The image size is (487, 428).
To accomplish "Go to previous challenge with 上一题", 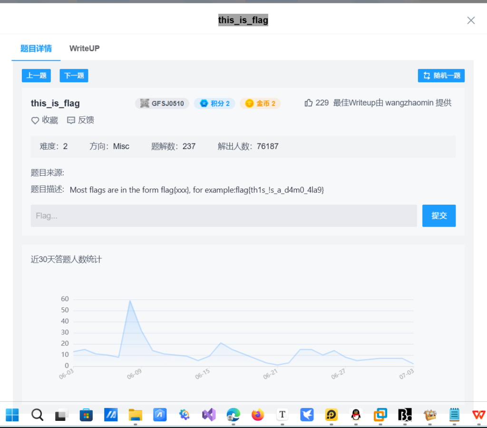I will click(36, 76).
